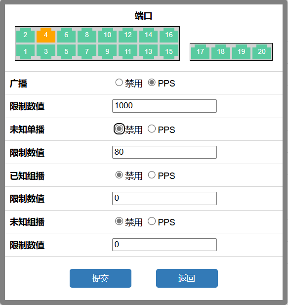The width and height of the screenshot is (288, 305).
Task: Click port 16 icon
Action: [x=169, y=35]
